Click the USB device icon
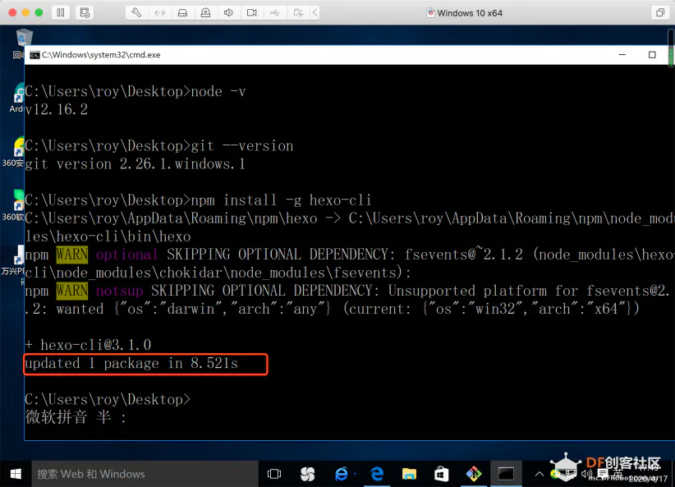Screen dimensions: 675x487 tap(274, 12)
